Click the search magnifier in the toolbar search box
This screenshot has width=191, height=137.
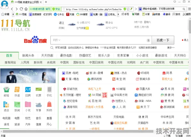184,9
